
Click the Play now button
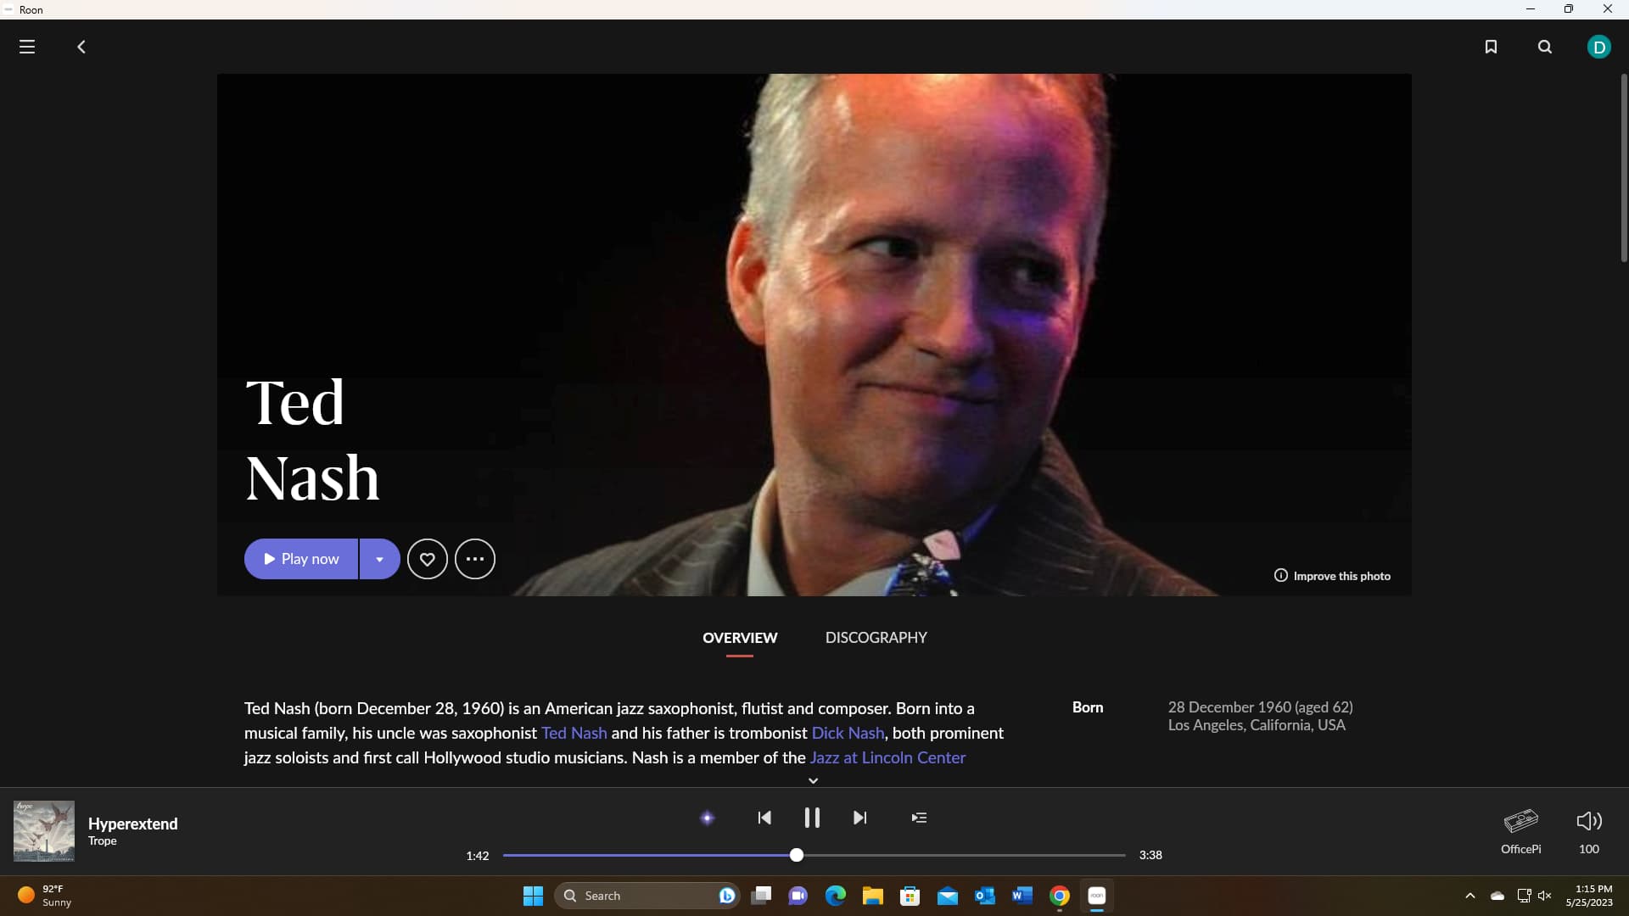click(x=301, y=559)
